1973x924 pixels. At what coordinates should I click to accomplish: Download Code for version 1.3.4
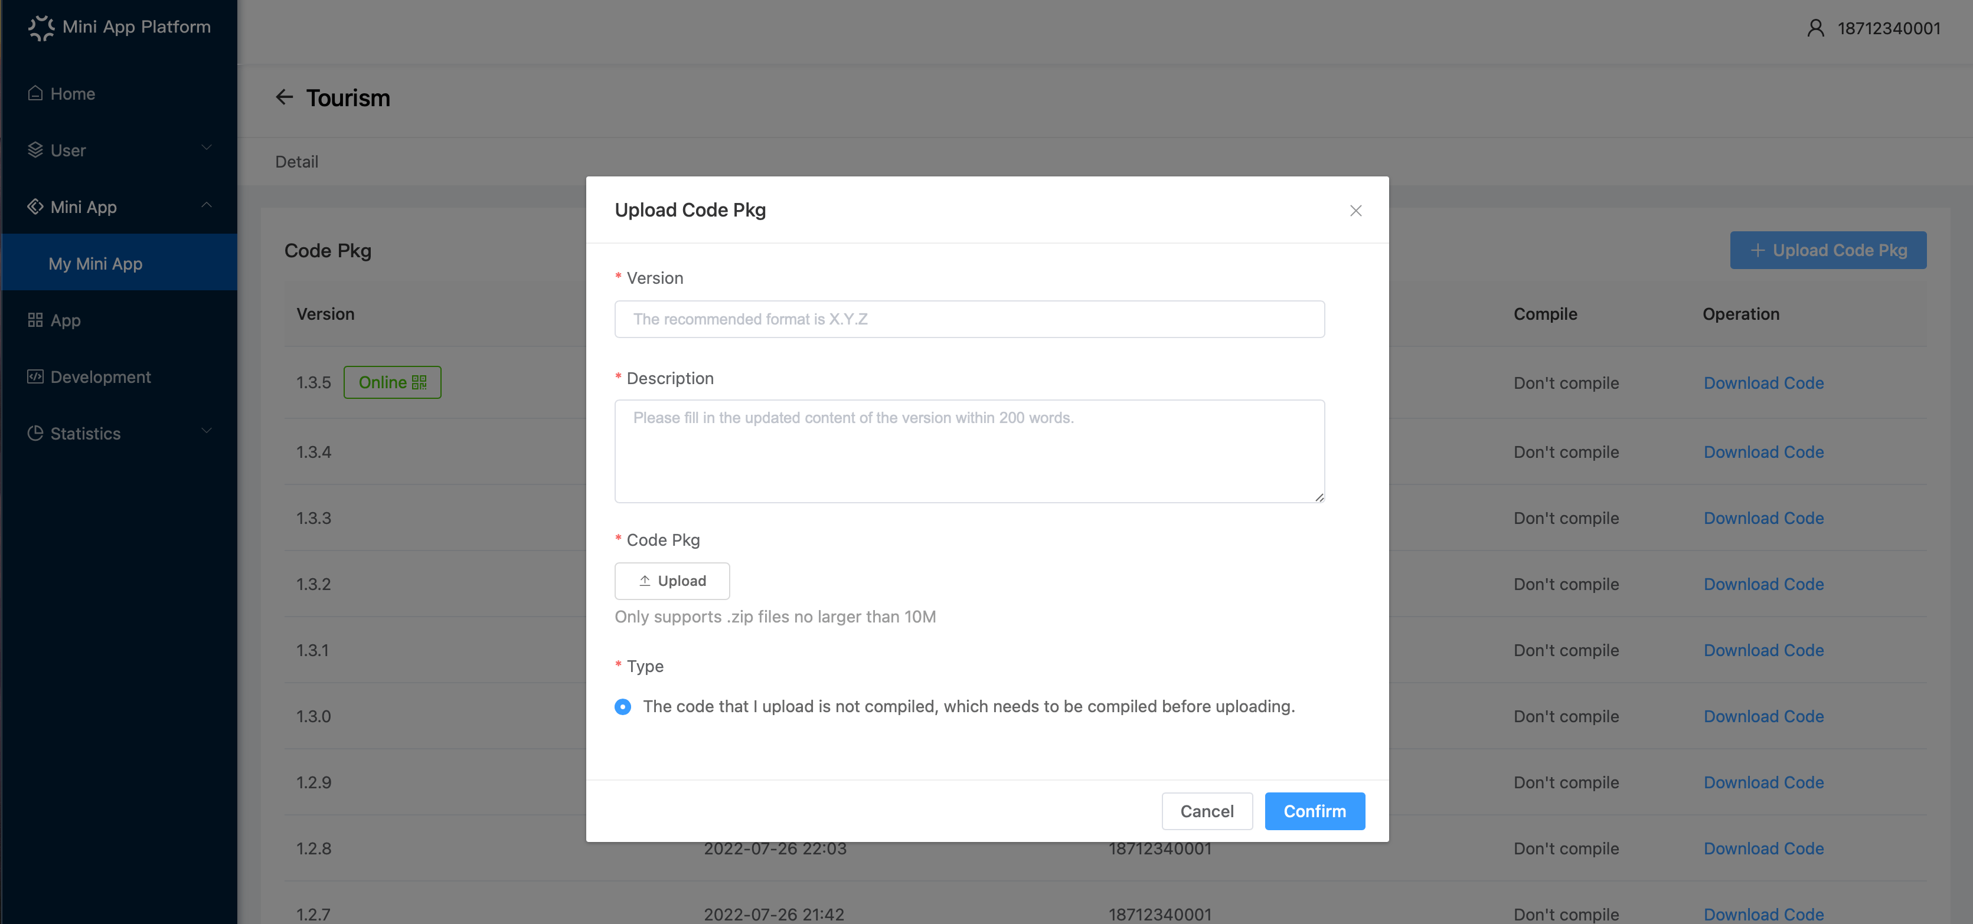1763,451
